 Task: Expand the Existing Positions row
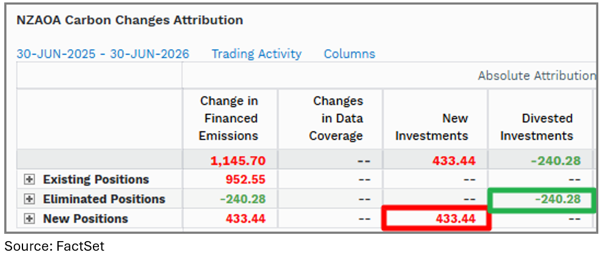pyautogui.click(x=29, y=179)
